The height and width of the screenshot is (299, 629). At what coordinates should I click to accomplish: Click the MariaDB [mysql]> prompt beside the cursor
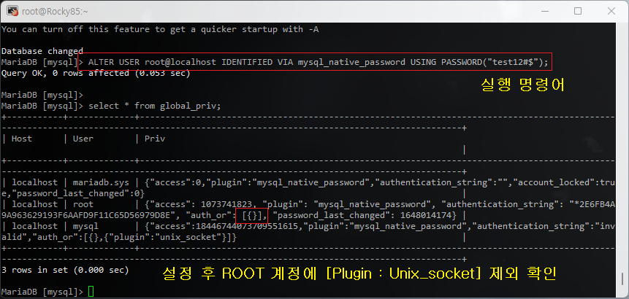(x=42, y=292)
